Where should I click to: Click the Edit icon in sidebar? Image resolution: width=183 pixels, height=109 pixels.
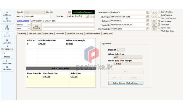coord(7,26)
